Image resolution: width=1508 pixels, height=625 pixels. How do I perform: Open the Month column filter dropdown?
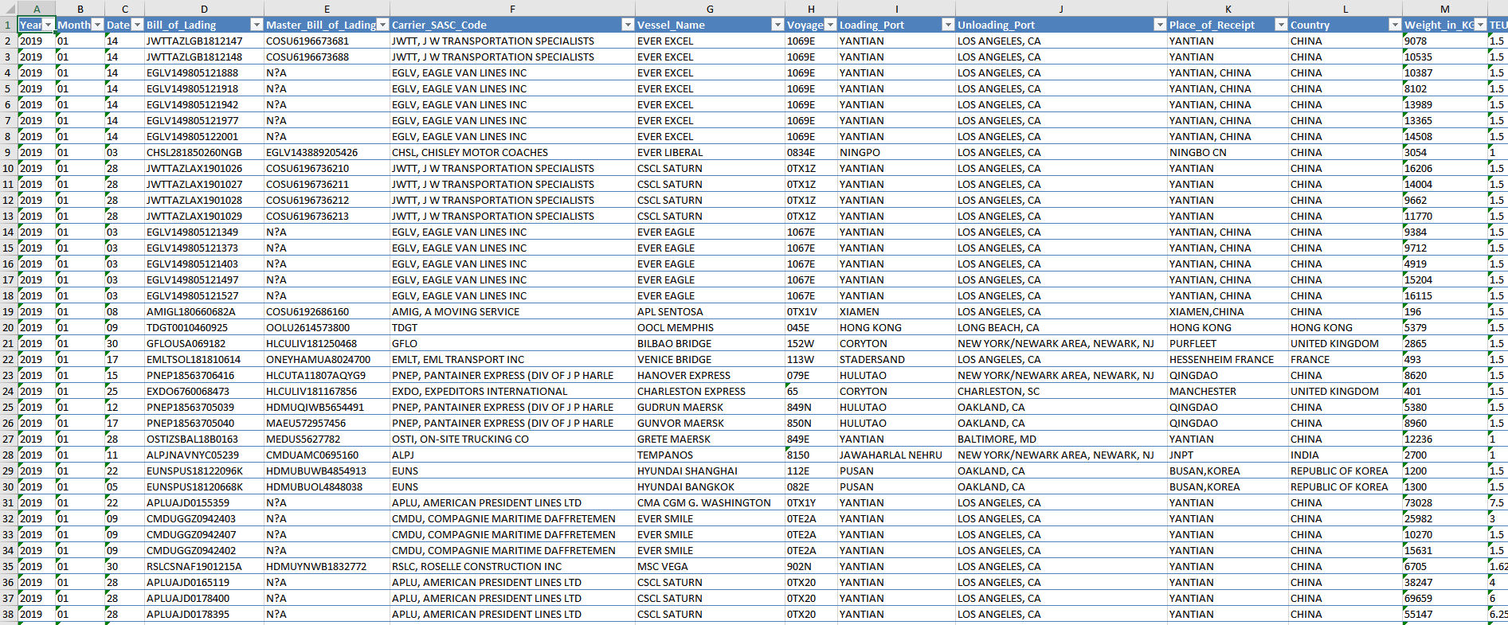click(x=97, y=25)
